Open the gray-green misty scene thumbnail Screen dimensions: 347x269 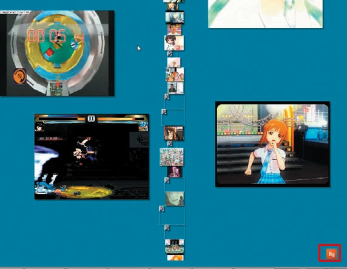175,199
